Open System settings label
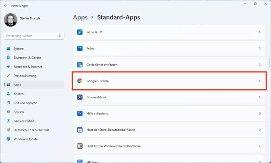271x163 pixels. tap(18, 49)
